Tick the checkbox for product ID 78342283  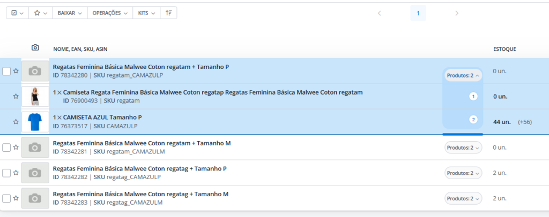pos(6,198)
